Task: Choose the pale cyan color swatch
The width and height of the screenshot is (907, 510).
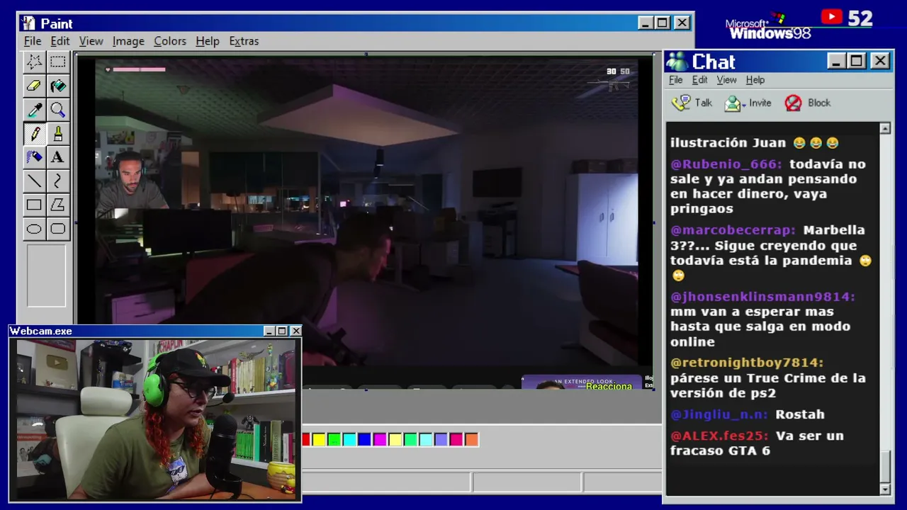Action: [425, 440]
